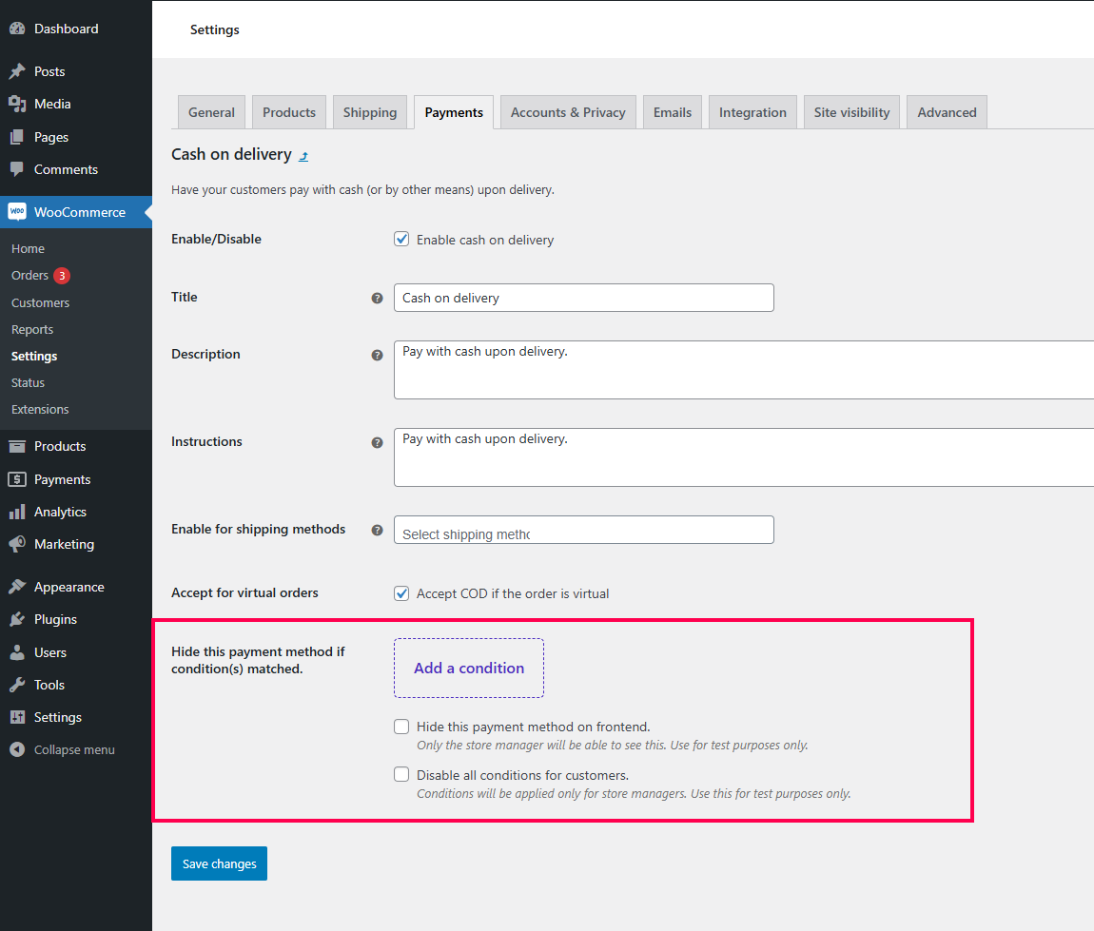Uncheck Accept COD if order is virtual
Screen dimensions: 1094x931
pos(401,593)
